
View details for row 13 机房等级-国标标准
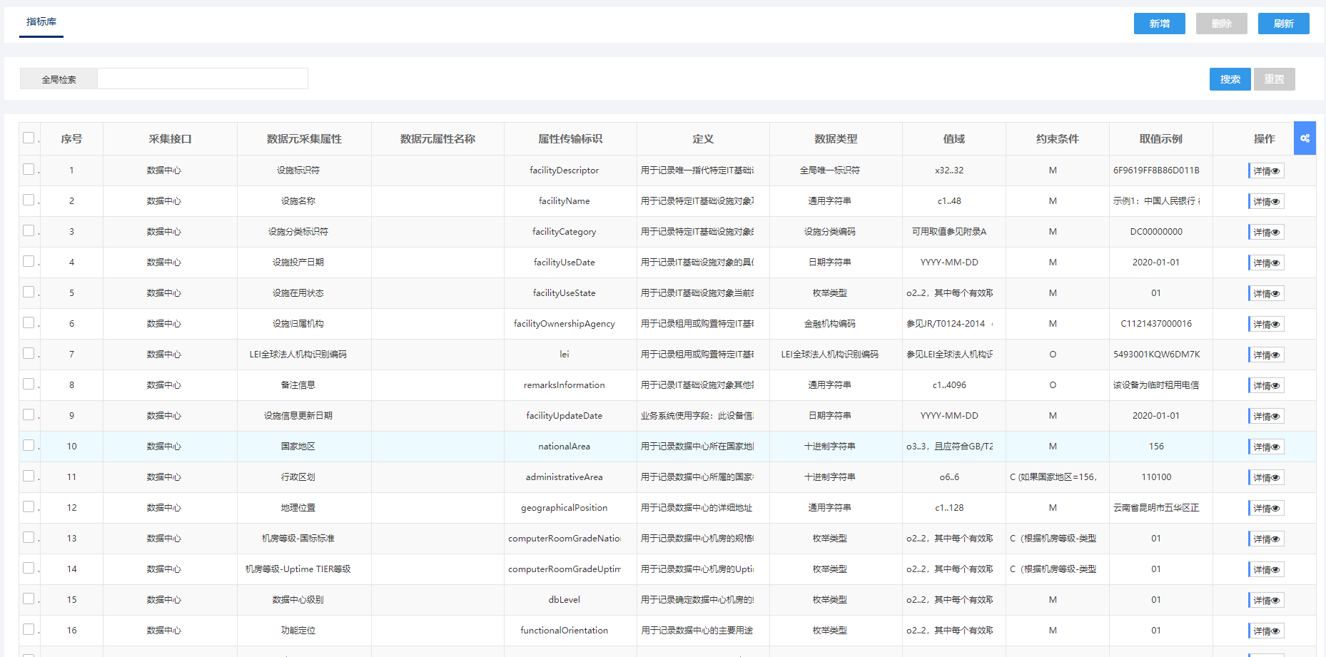[1266, 539]
